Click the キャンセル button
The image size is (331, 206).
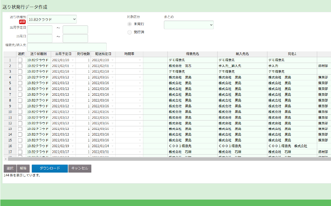[80, 168]
